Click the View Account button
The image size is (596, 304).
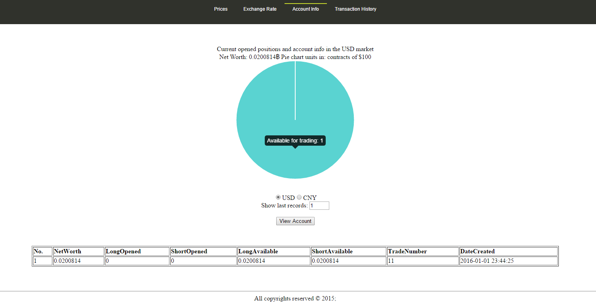295,221
